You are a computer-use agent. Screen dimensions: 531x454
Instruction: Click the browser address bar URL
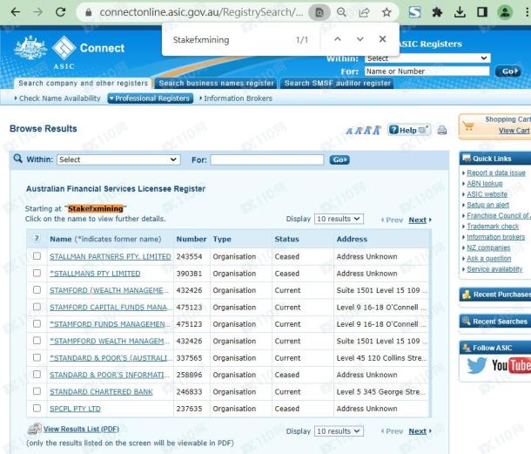click(201, 12)
